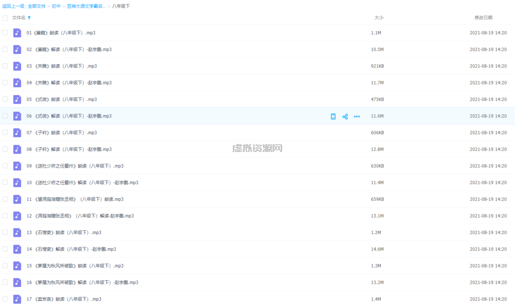Tick checkbox for 09《送杜少府之任蜀州》朗读

[5, 165]
